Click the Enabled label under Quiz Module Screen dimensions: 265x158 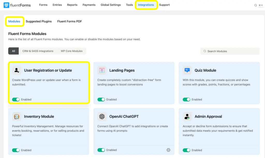point(197,99)
